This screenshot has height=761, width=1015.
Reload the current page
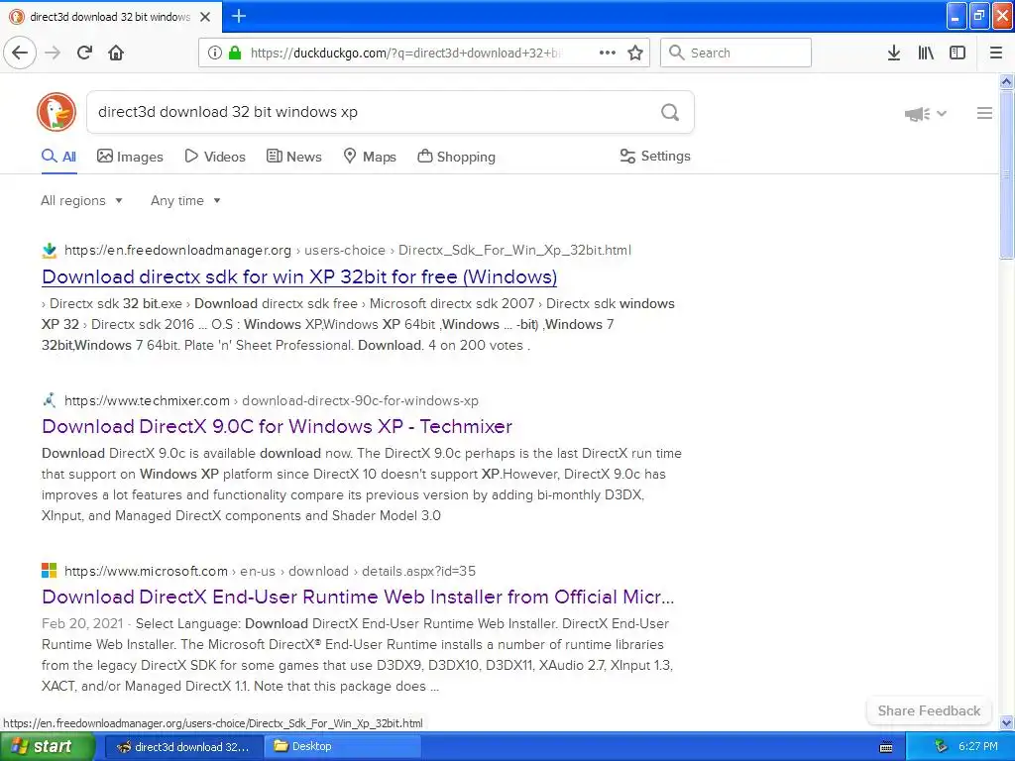click(x=84, y=53)
